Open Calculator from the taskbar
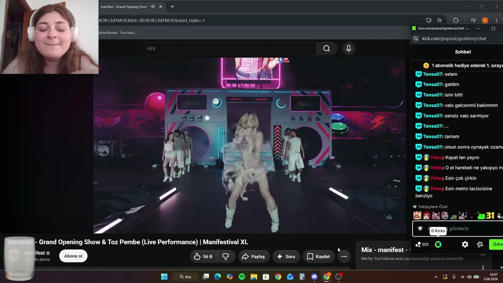Screen dimensions: 503x283 coord(302,277)
